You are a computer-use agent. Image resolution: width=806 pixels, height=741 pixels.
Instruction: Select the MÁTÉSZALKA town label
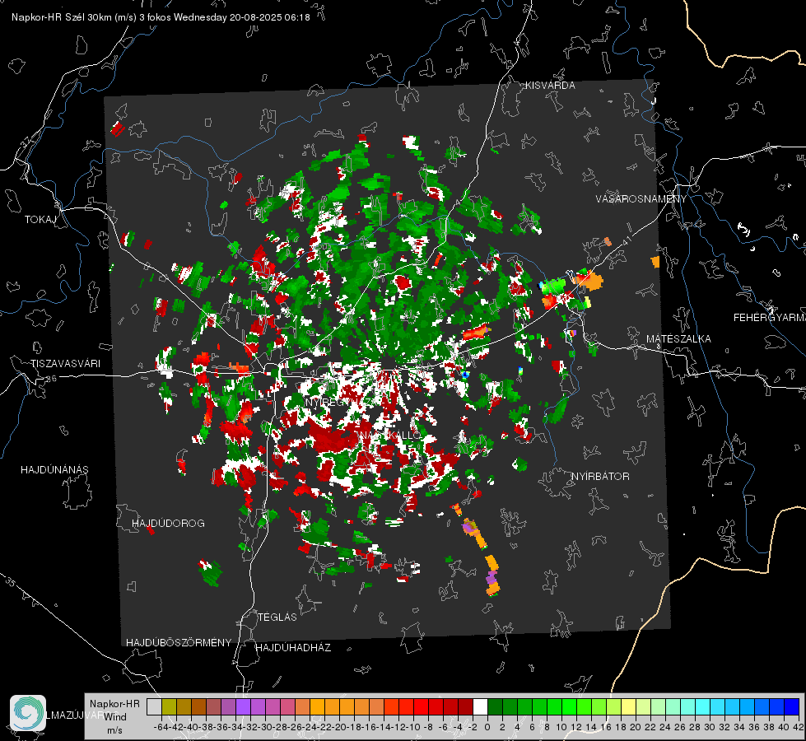pos(678,339)
